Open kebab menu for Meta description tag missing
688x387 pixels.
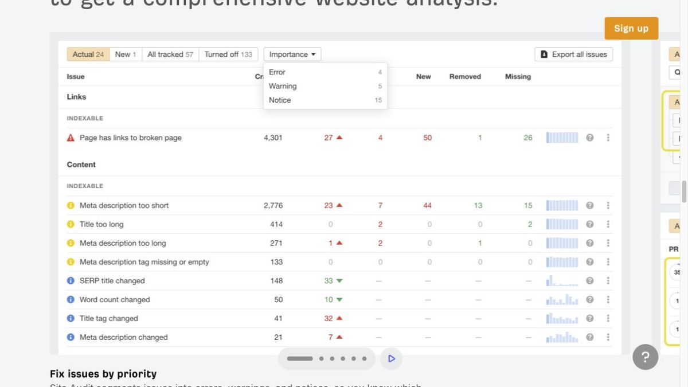pos(608,262)
